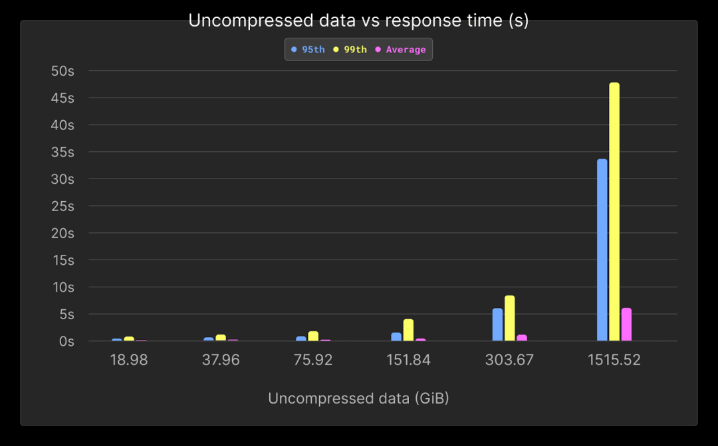
Task: Click the yellow 99th bar at 37.96
Action: pos(221,338)
